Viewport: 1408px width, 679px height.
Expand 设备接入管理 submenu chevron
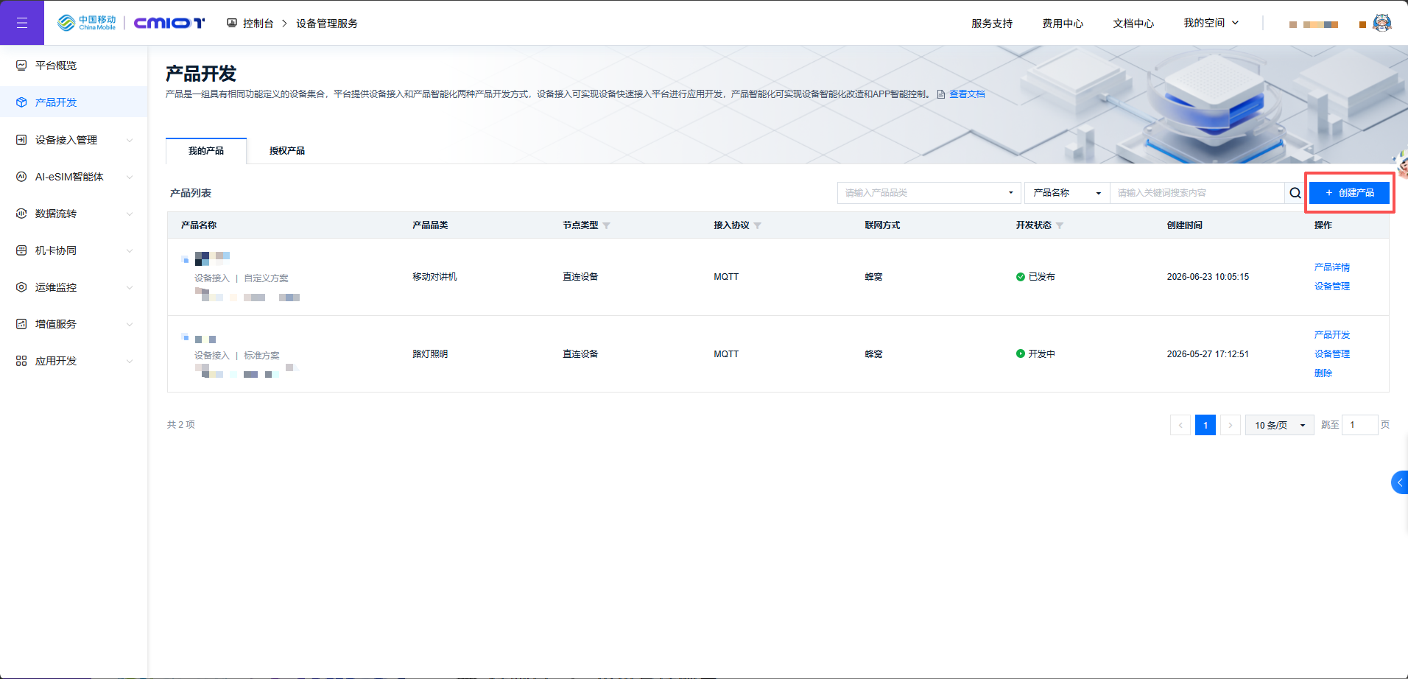(x=130, y=140)
